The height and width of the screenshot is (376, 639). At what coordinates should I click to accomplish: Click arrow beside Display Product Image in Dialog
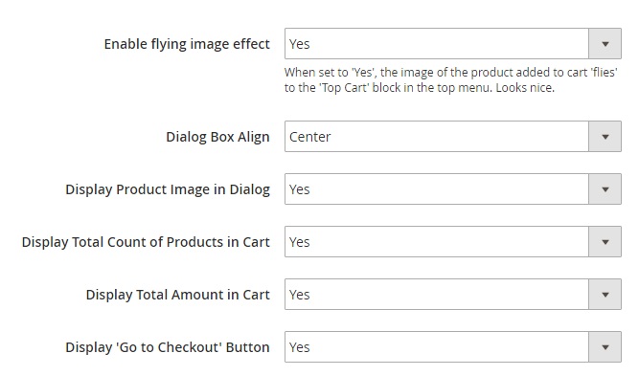pyautogui.click(x=605, y=189)
